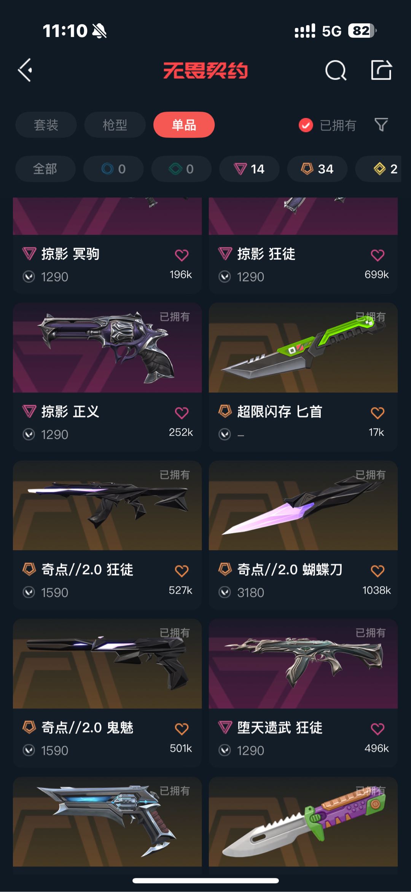411x892 pixels.
Task: Open the filter funnel icon
Action: [x=381, y=125]
